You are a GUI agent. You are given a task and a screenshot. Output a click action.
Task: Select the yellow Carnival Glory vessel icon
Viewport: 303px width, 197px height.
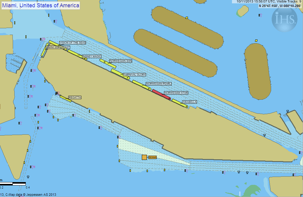pos(120,74)
